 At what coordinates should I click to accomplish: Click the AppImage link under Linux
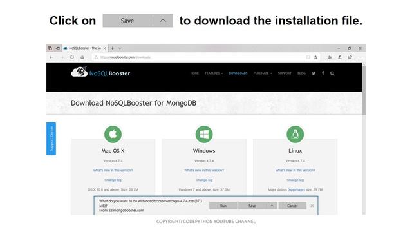tap(296, 189)
